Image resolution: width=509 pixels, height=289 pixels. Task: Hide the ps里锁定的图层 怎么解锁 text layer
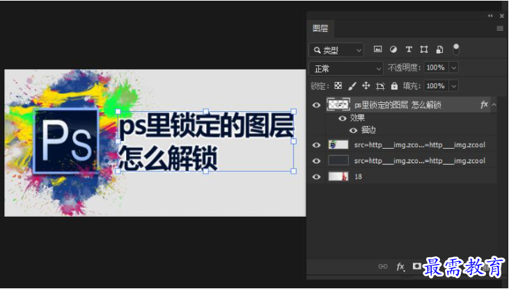(x=317, y=105)
